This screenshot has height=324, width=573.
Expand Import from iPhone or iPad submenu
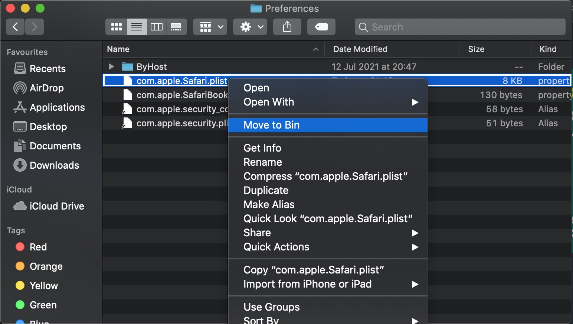click(x=327, y=284)
